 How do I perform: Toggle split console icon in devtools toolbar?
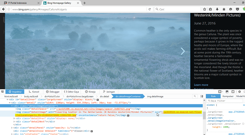tap(227, 92)
